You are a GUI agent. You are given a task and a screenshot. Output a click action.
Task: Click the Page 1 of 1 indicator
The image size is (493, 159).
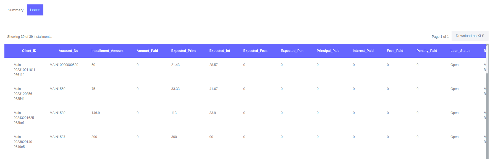coord(440,37)
